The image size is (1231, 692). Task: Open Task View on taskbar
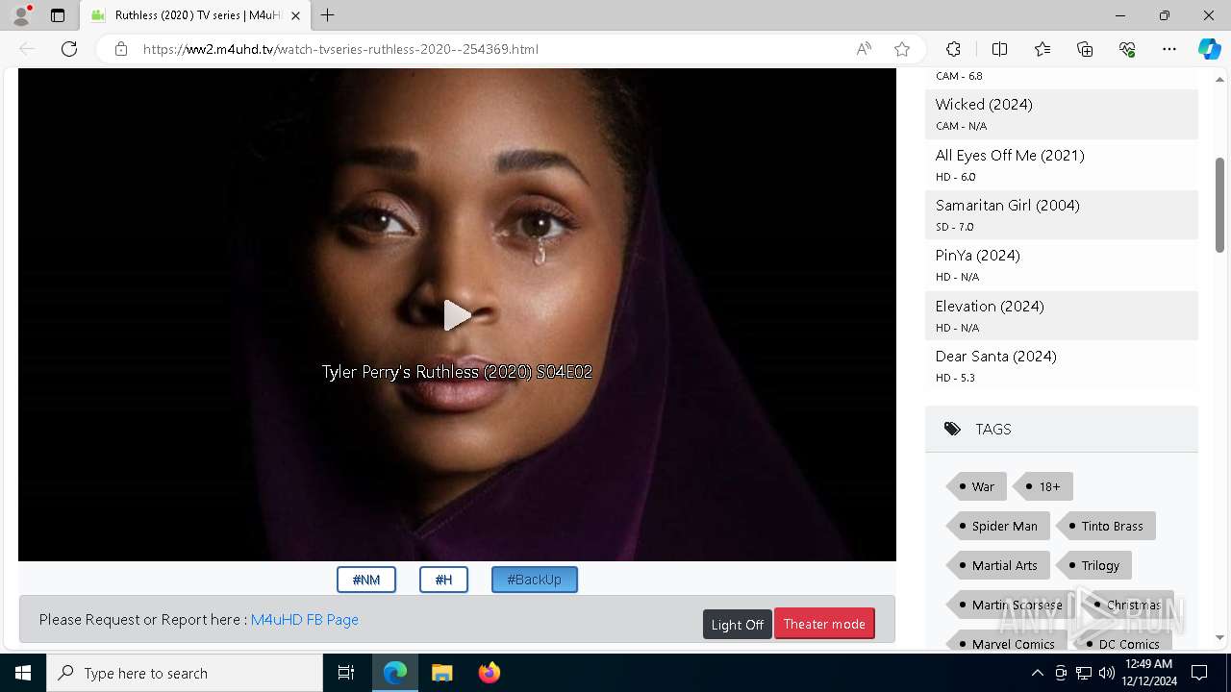point(346,673)
